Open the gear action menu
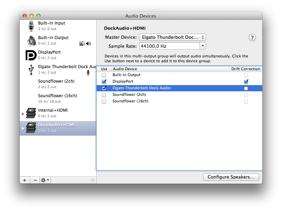 coord(45,180)
